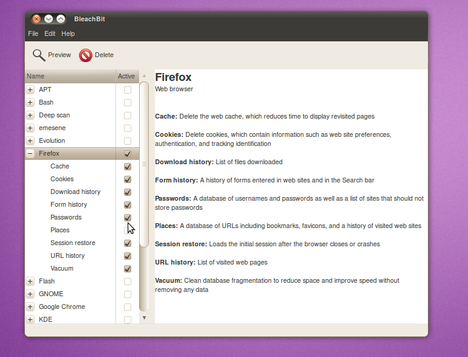Image resolution: width=468 pixels, height=357 pixels.
Task: Enable the Flash checkbox
Action: tap(128, 282)
